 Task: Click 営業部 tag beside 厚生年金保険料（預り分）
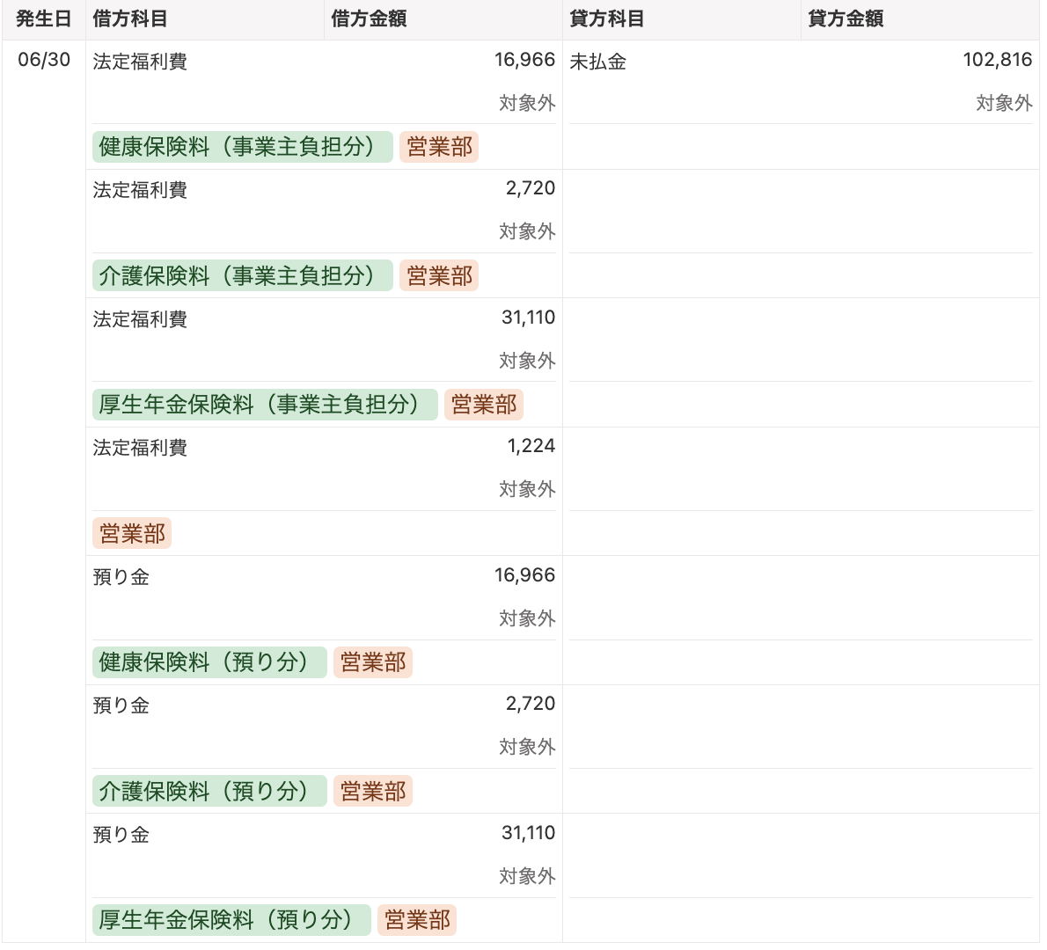tap(417, 920)
